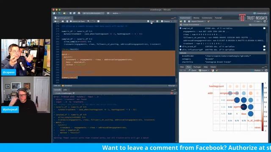This screenshot has width=271, height=152.
Task: Switch to the Plots tab
Action: (x=188, y=67)
